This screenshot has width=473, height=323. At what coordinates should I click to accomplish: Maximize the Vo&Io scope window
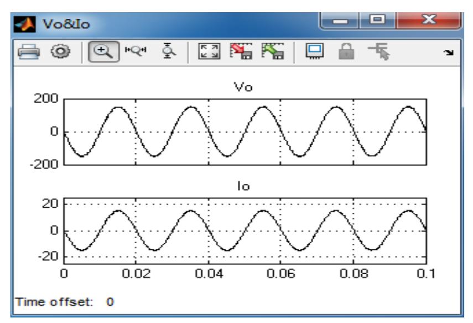pos(377,20)
